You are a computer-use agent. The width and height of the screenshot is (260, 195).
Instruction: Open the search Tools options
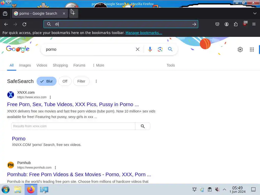click(x=171, y=65)
